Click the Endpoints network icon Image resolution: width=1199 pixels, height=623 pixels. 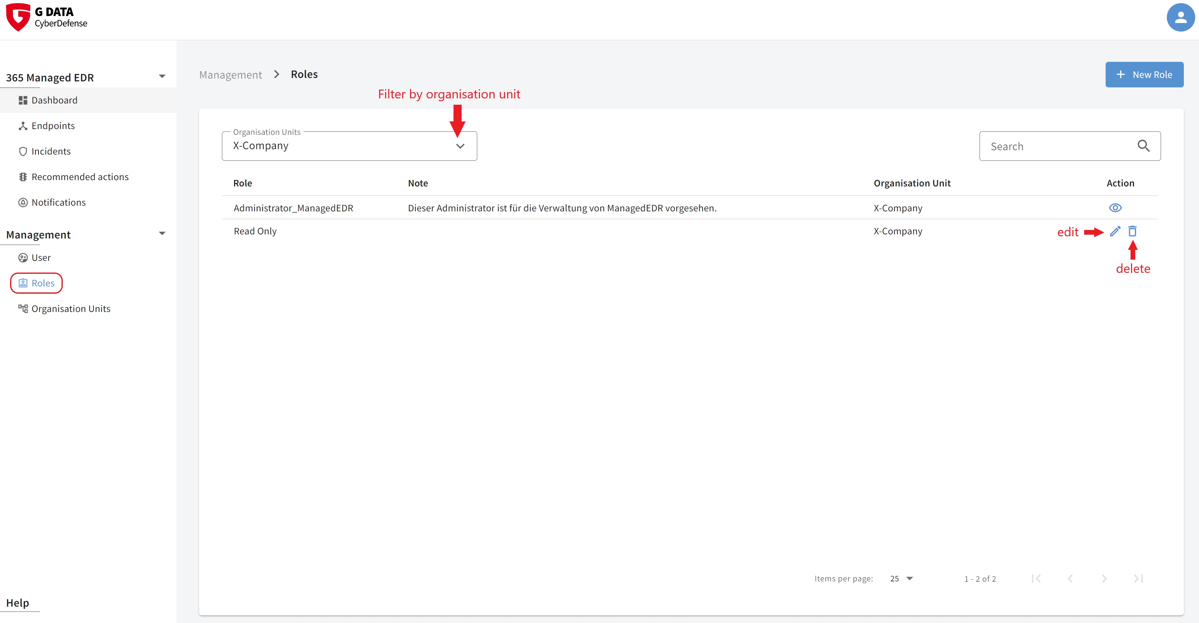tap(23, 126)
